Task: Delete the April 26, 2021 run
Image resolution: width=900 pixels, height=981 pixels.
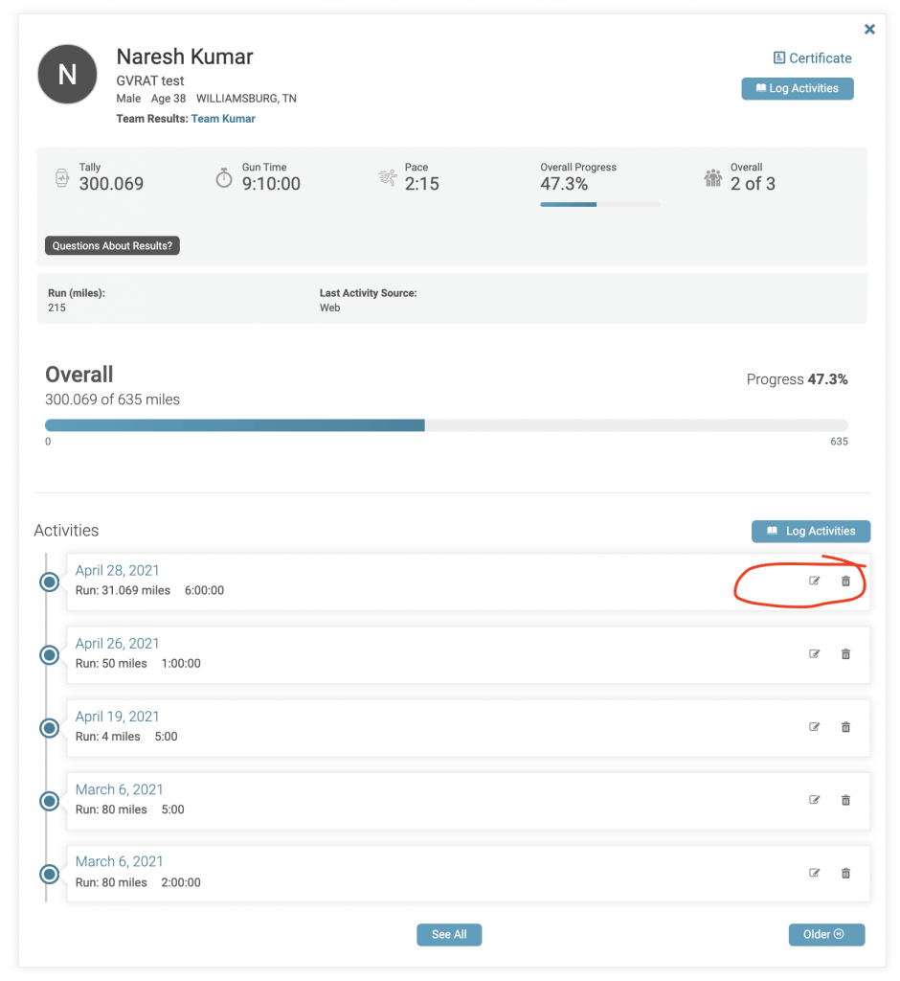Action: (845, 653)
